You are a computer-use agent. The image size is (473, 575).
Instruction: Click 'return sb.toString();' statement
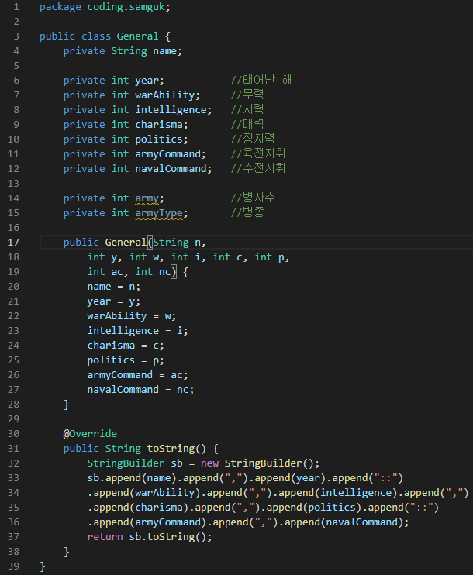(150, 537)
